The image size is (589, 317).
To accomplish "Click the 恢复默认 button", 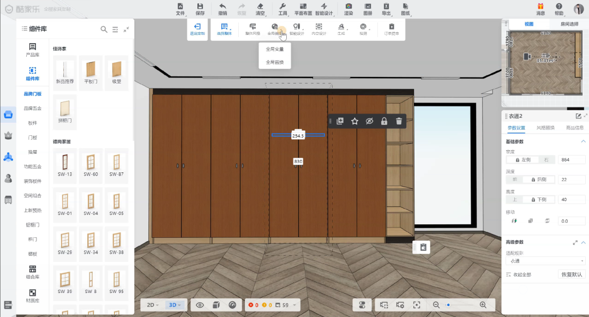I will [572, 274].
